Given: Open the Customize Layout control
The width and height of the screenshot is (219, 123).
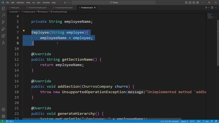Looking at the screenshot, I should [197, 2].
